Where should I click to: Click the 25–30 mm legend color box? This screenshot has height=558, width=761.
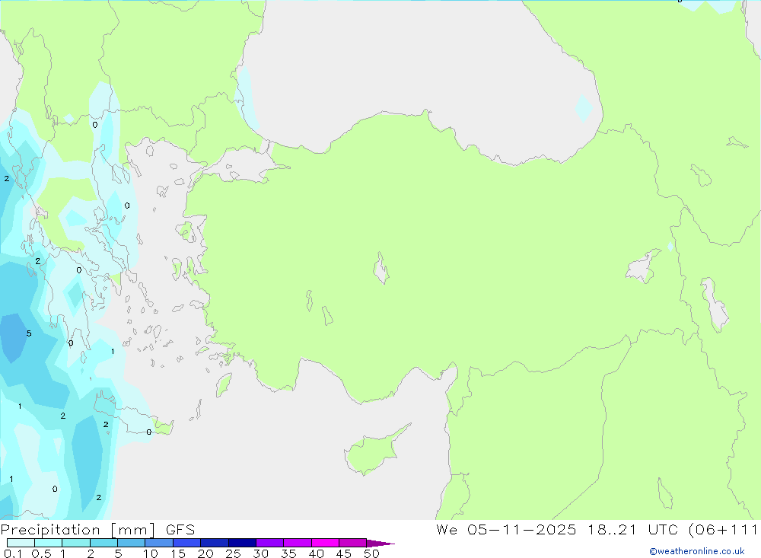coord(242,543)
